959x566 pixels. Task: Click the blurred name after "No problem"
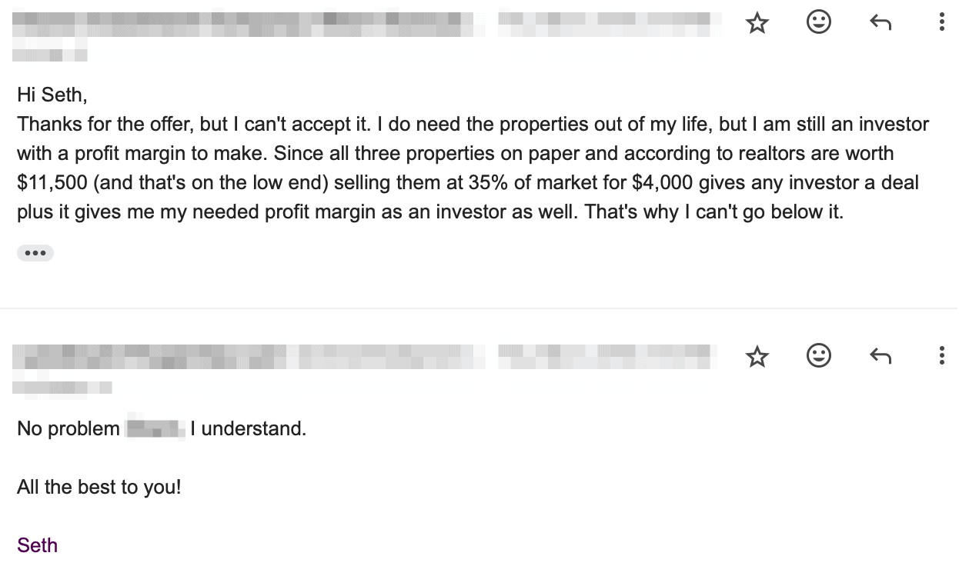(155, 428)
